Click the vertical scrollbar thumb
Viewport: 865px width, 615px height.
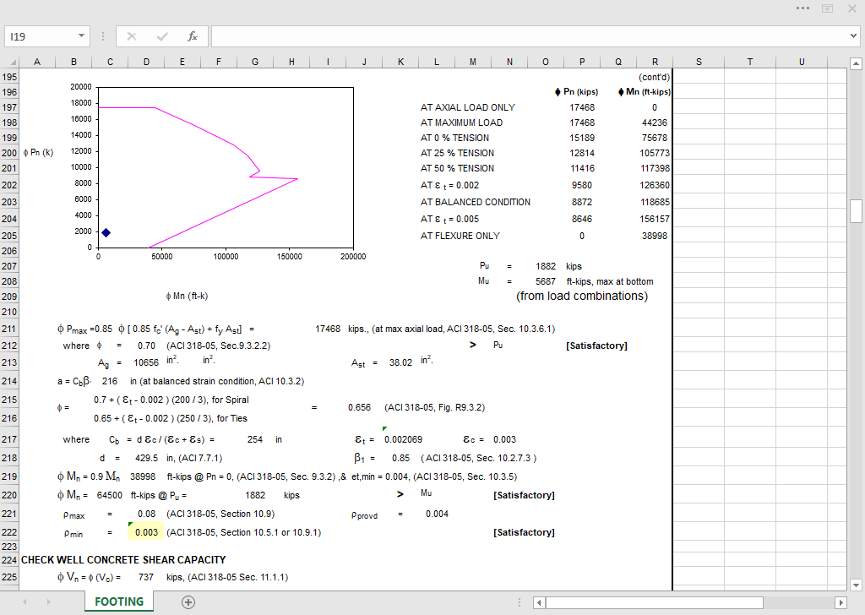856,211
